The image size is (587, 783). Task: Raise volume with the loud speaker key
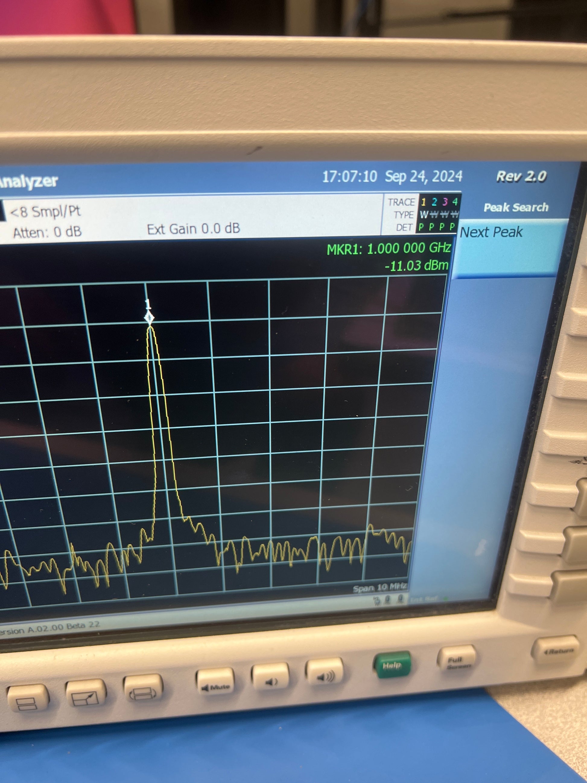point(325,676)
